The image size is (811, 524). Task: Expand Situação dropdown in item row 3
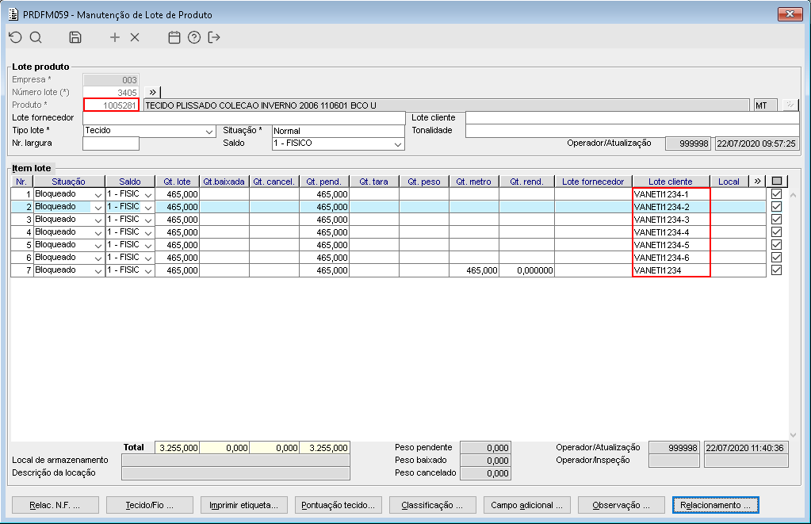pyautogui.click(x=98, y=220)
